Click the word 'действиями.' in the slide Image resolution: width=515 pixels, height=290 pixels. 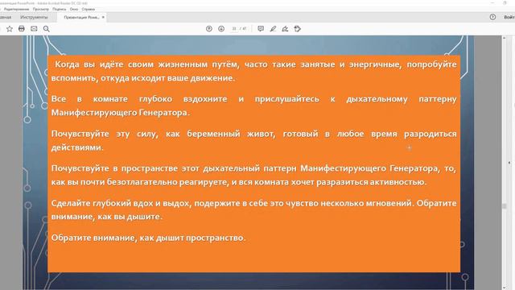(x=77, y=147)
